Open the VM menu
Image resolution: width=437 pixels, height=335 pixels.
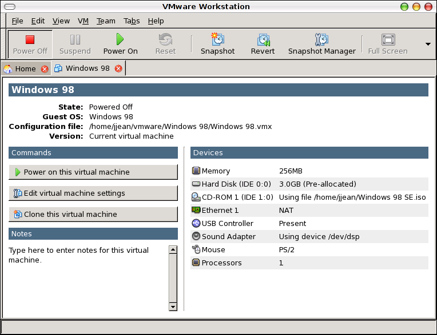tap(83, 21)
